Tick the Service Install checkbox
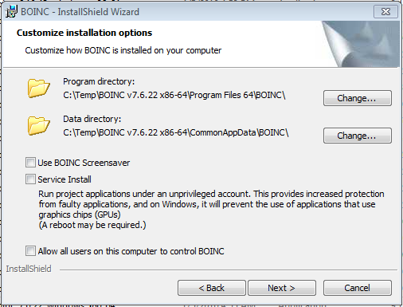 [30, 179]
